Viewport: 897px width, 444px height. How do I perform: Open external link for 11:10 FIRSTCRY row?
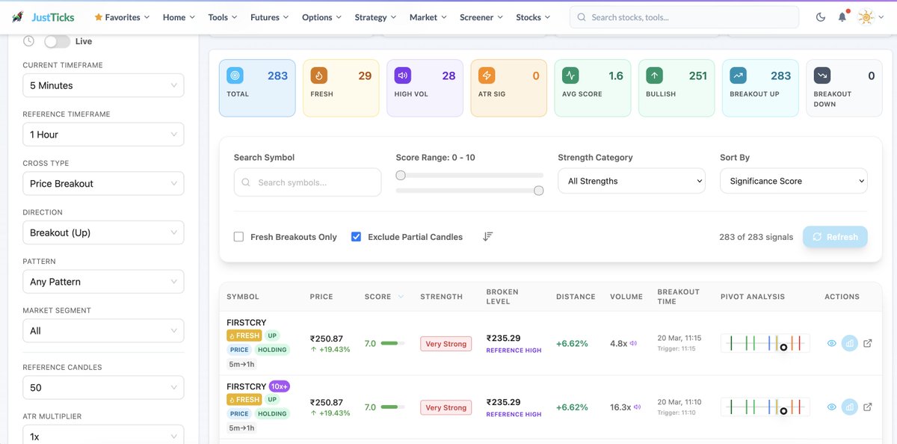click(x=868, y=407)
